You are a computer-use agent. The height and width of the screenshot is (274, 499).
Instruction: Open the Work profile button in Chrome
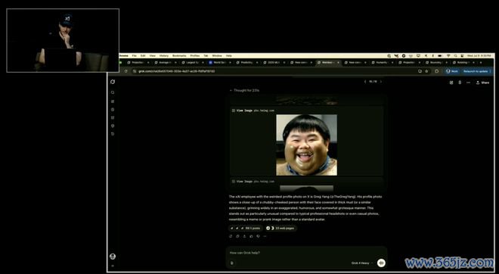[x=452, y=71]
